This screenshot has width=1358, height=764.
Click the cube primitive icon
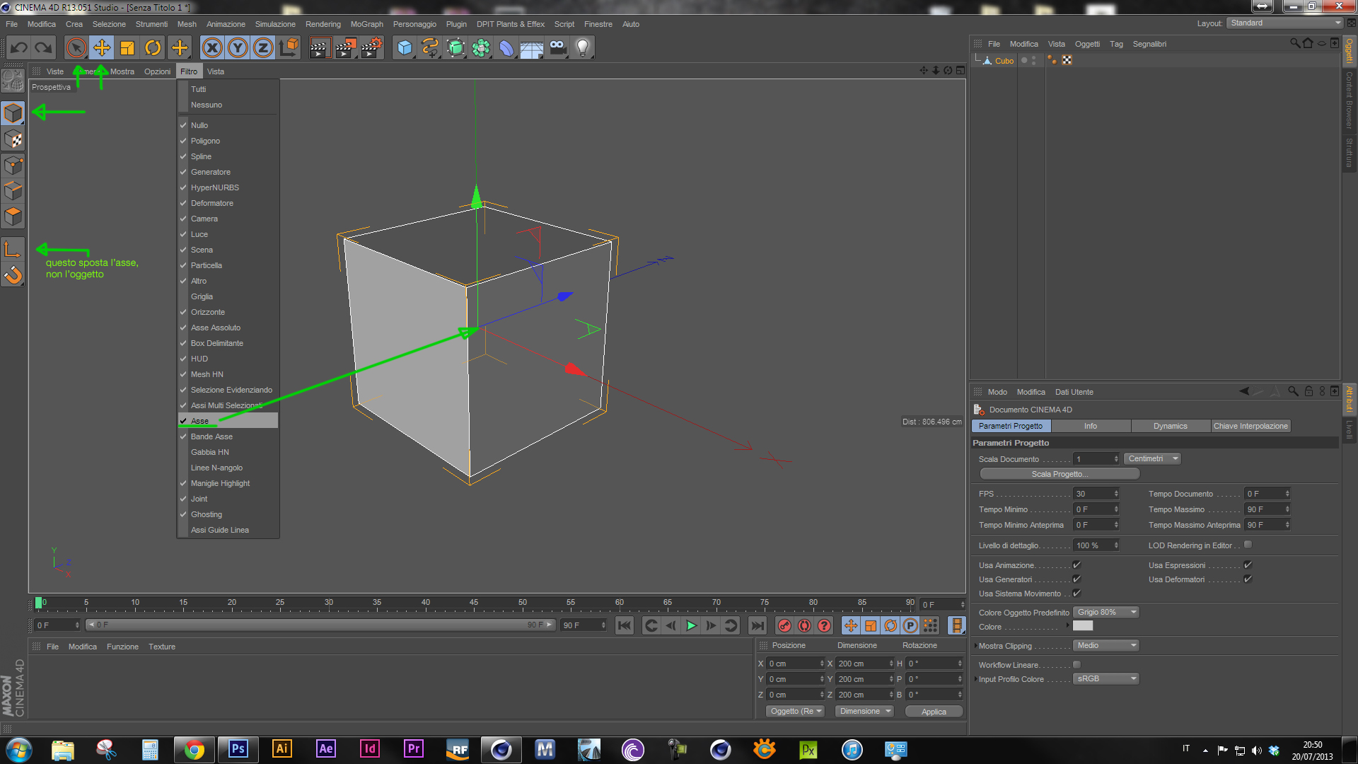(405, 48)
